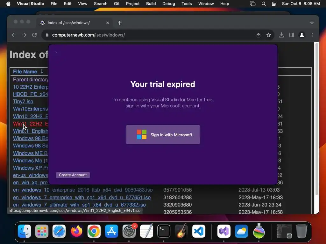326x244 pixels.
Task: Close the Index of /isos/windows/ tab
Action: [108, 23]
